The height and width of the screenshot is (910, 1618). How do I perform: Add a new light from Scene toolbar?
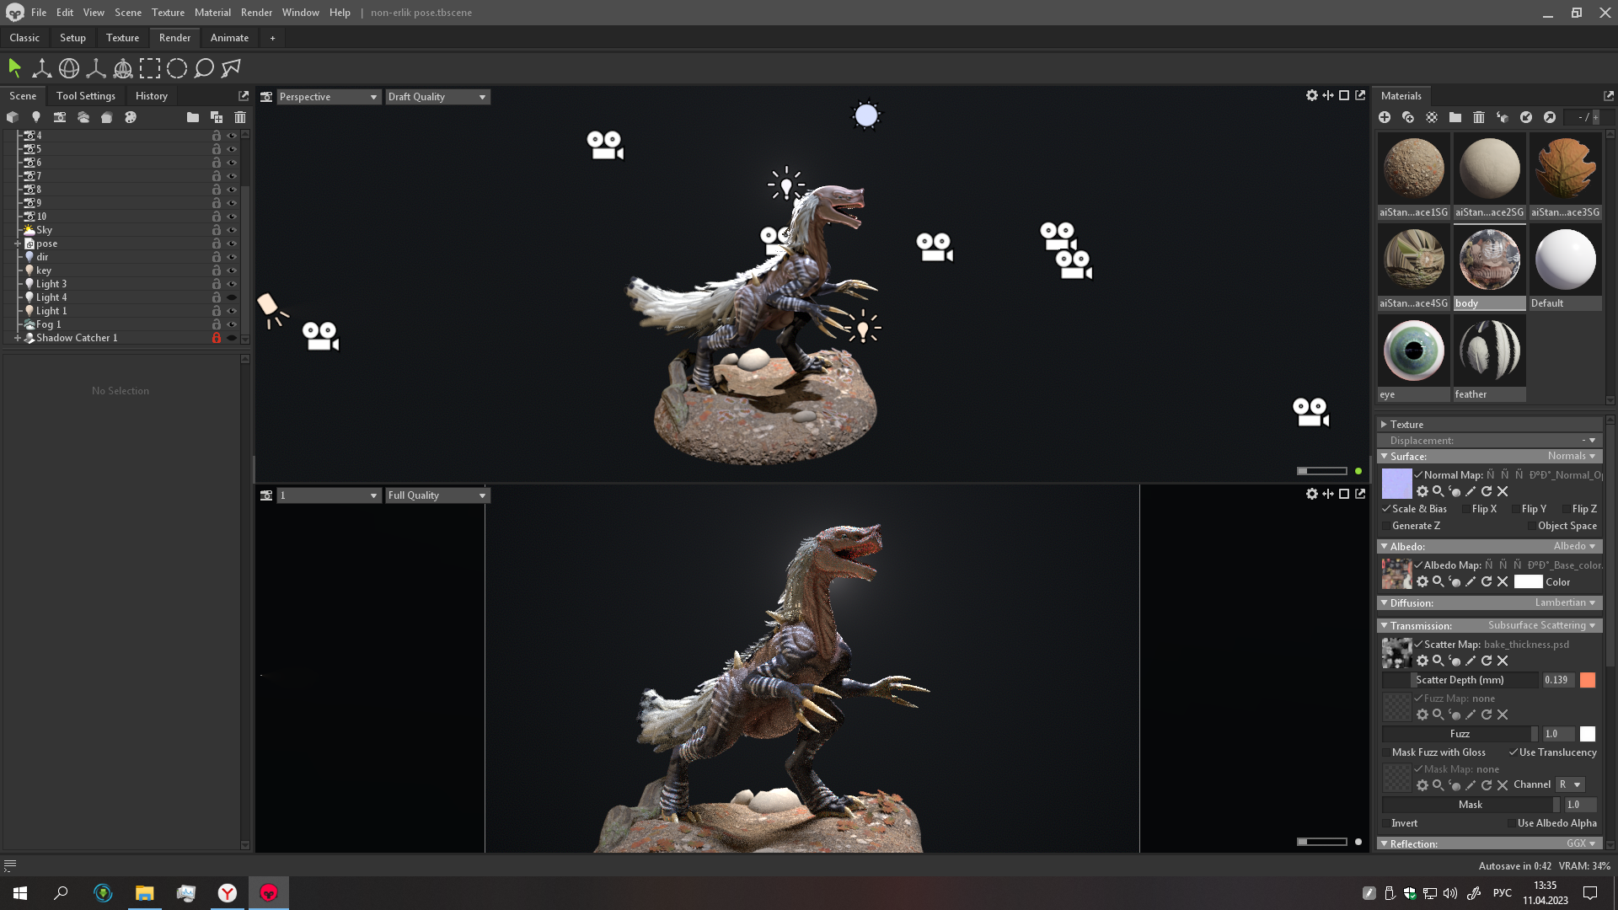(35, 117)
